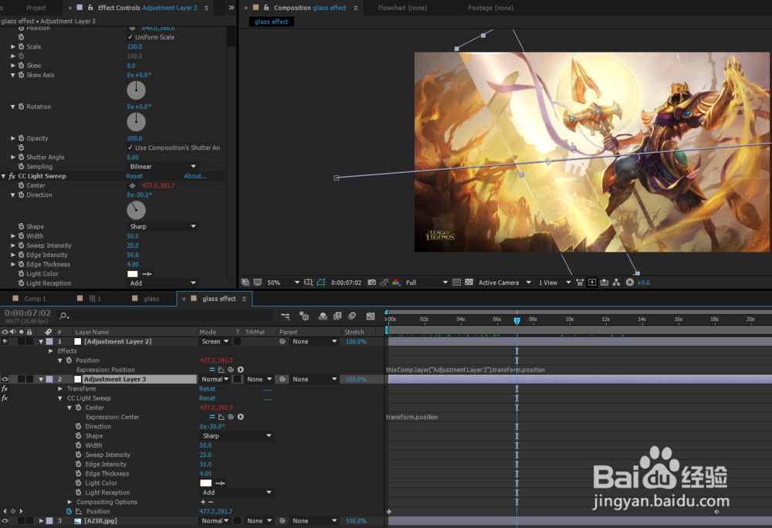The width and height of the screenshot is (772, 528).
Task: Click the Direction stopwatch in Effect Controls
Action: pyautogui.click(x=21, y=195)
